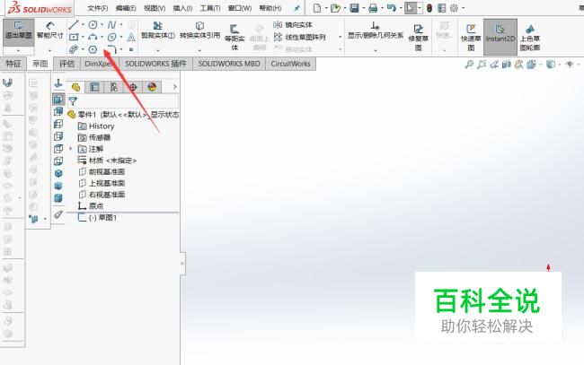Switch to the CircuitWorks tab

coord(290,64)
